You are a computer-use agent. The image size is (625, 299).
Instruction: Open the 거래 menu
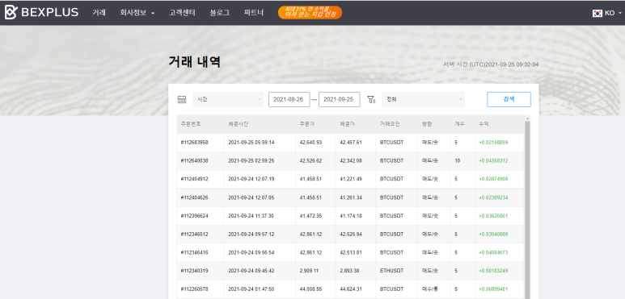point(99,13)
